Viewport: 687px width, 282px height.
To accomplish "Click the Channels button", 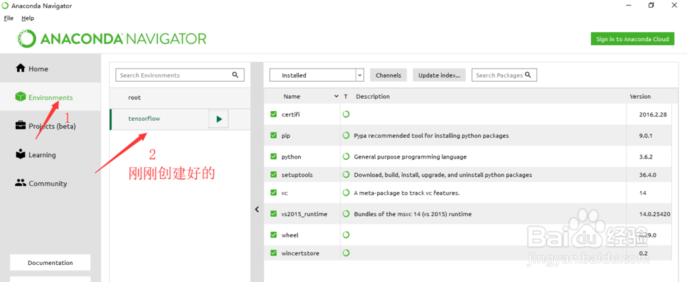I will (388, 75).
